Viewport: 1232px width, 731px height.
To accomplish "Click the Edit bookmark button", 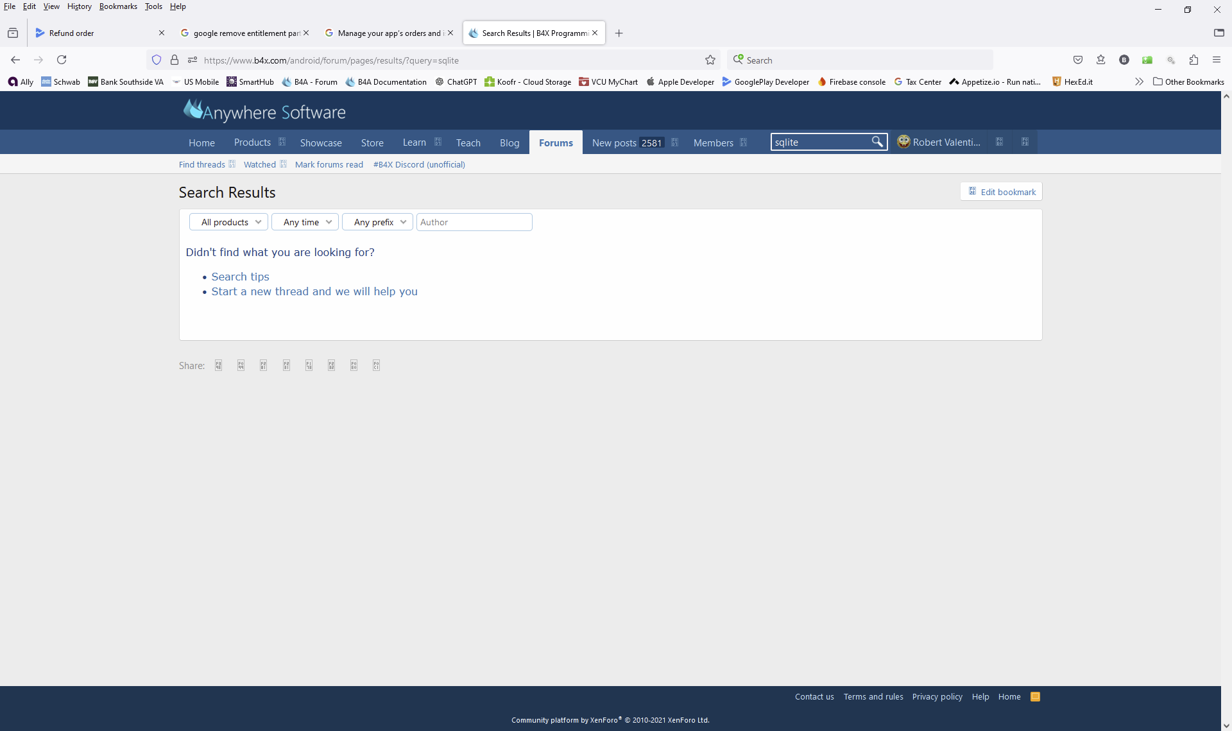I will pyautogui.click(x=1001, y=192).
